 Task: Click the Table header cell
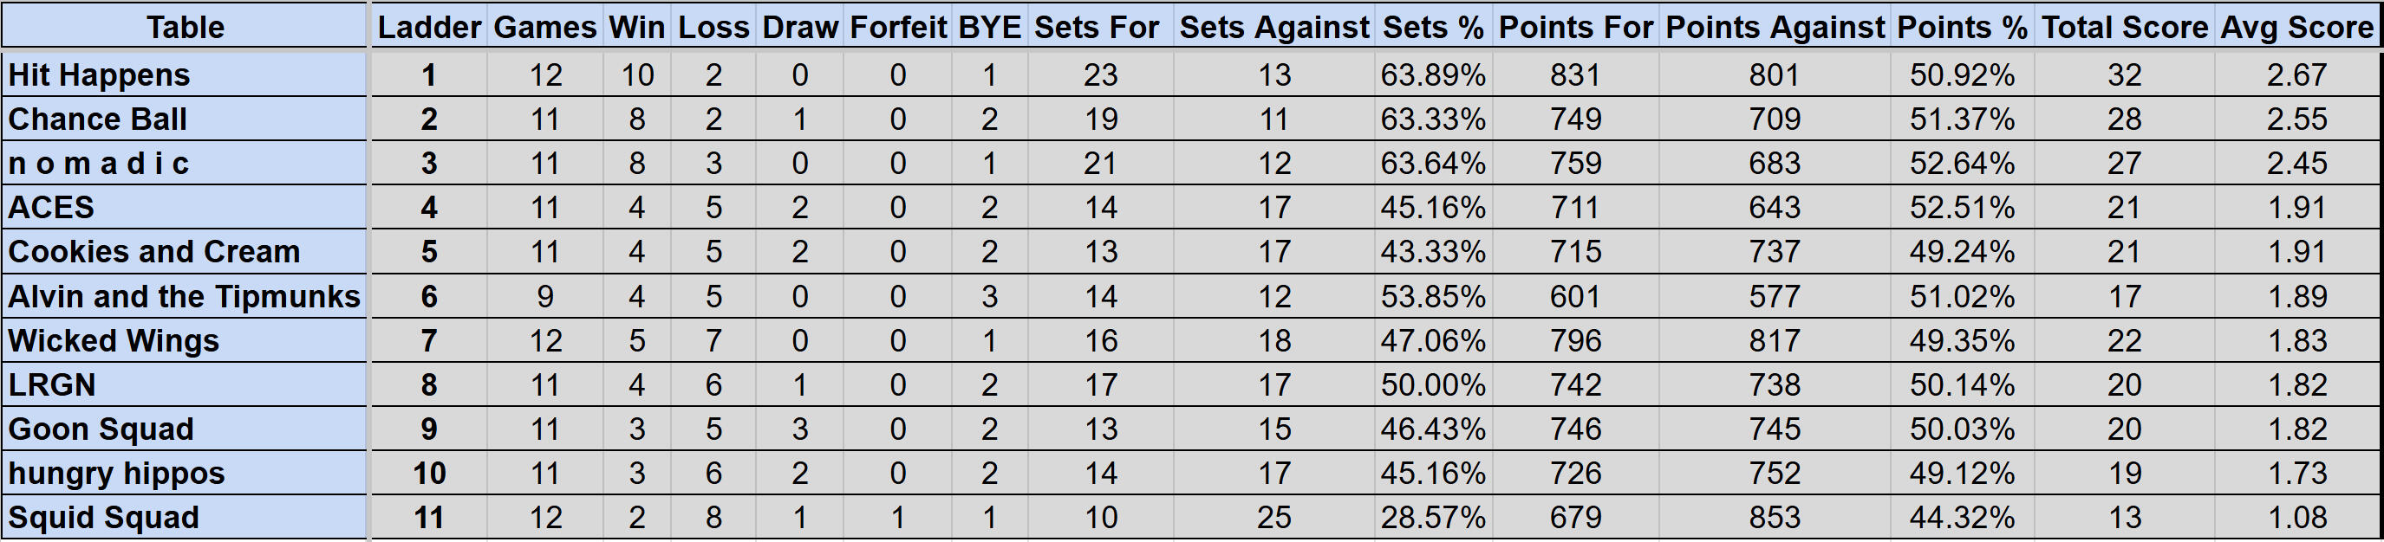click(186, 27)
